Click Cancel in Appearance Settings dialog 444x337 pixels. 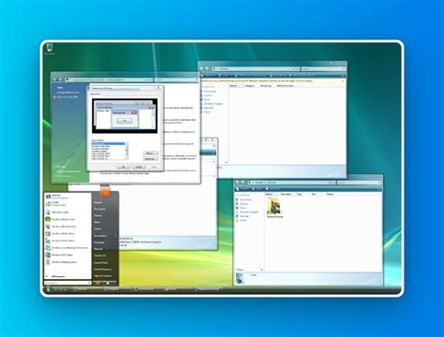click(139, 167)
